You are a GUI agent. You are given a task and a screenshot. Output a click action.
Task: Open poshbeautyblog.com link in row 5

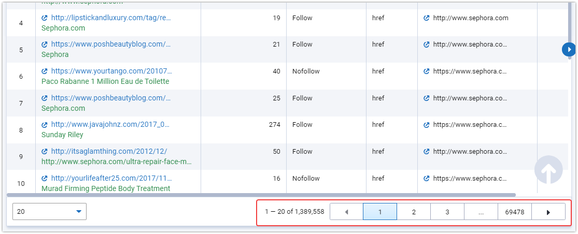[111, 45]
